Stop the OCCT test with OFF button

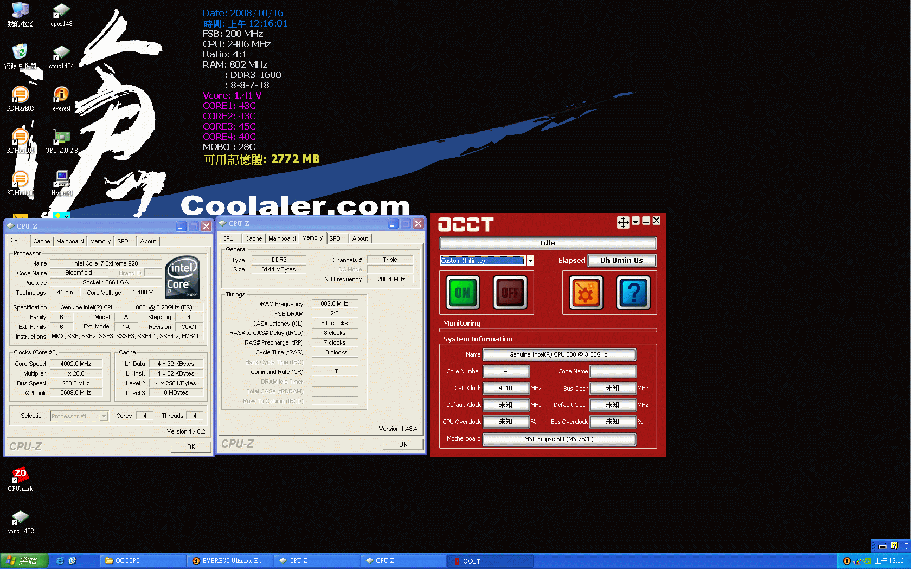point(510,293)
